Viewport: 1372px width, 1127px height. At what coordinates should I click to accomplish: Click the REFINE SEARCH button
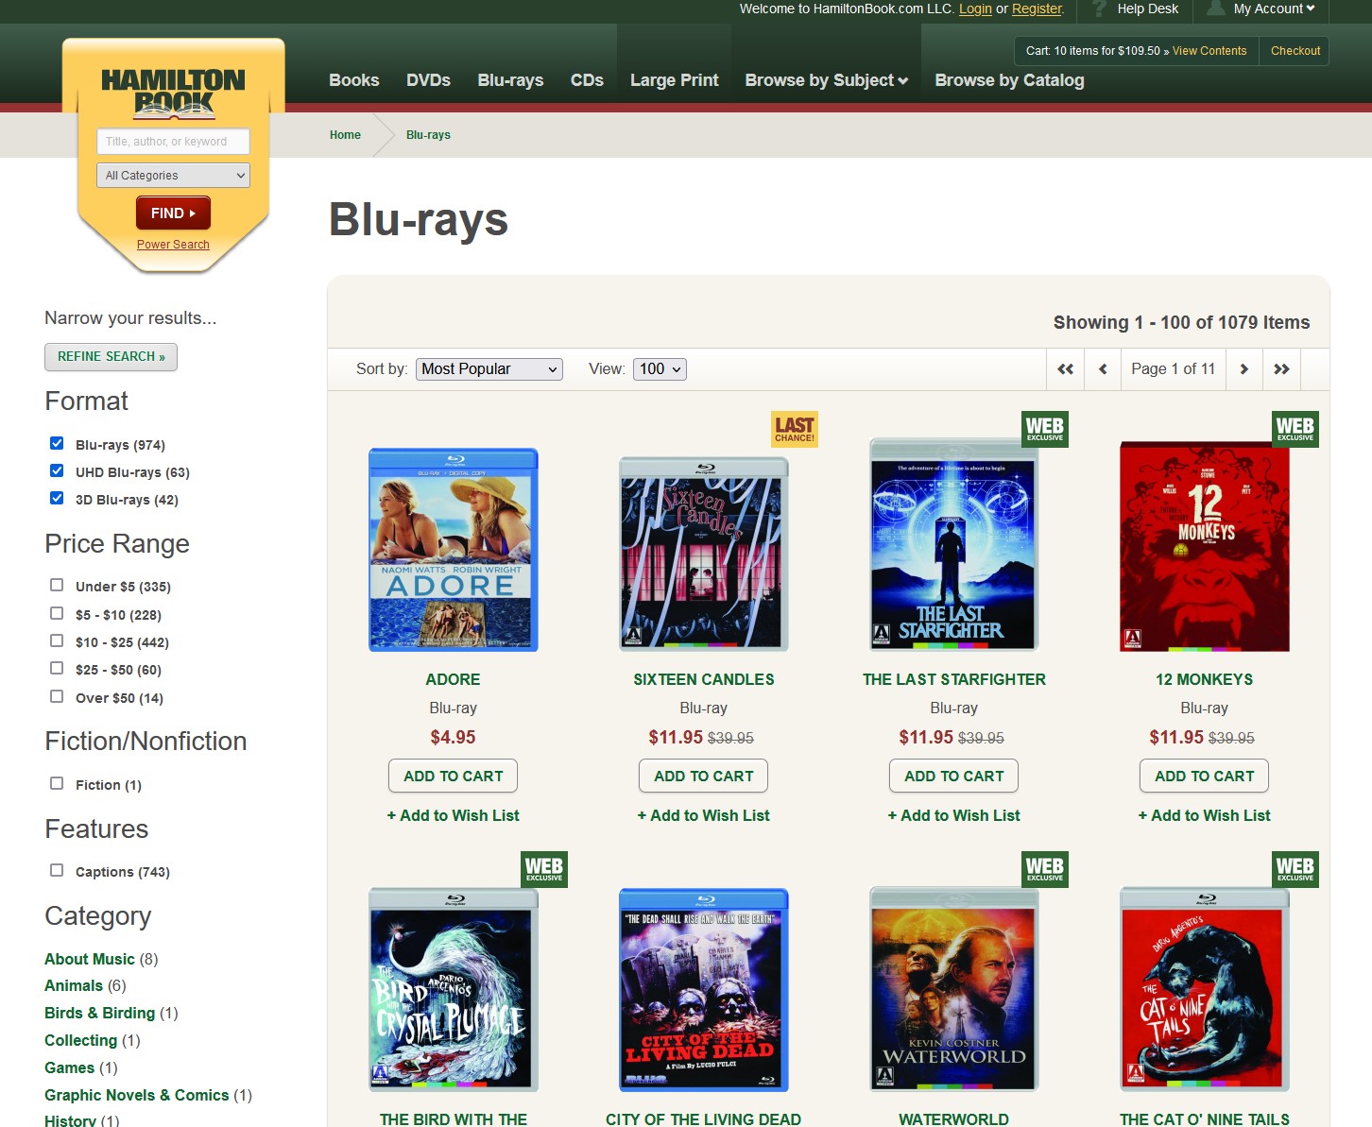111,357
